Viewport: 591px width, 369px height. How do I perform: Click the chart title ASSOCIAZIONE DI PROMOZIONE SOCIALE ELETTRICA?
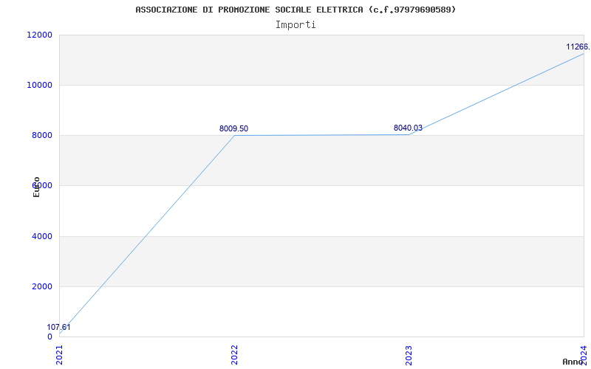295,10
